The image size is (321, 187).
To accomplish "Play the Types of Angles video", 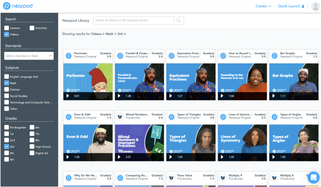I will [274, 157].
